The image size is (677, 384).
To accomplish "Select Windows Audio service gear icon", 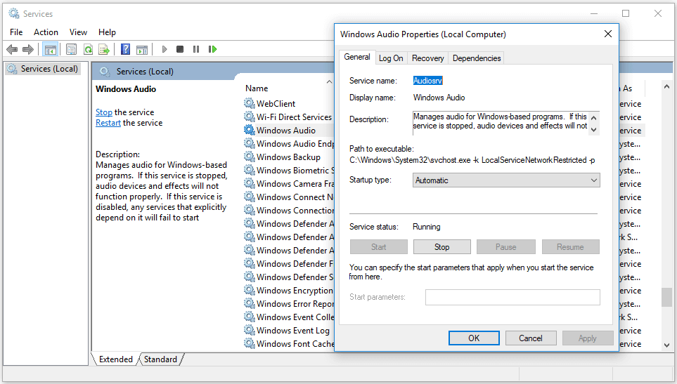I will coord(249,130).
